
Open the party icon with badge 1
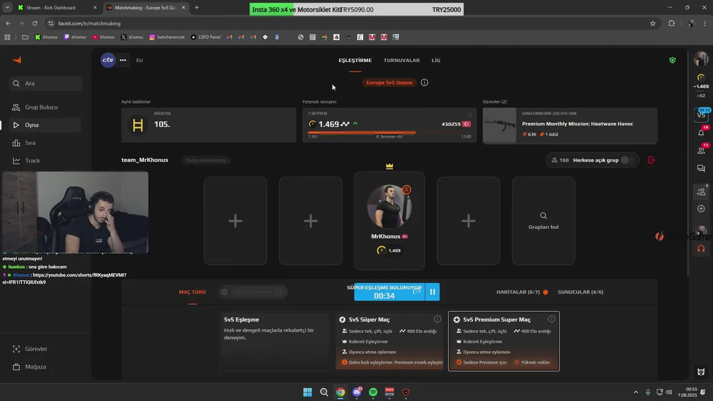701,192
